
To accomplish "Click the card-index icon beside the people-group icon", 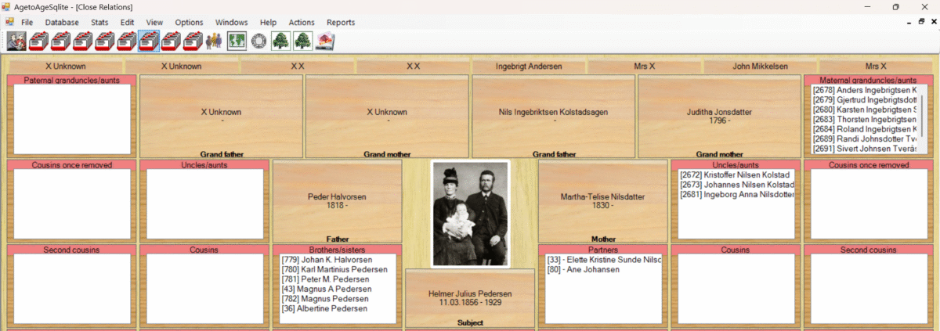I will pyautogui.click(x=192, y=41).
